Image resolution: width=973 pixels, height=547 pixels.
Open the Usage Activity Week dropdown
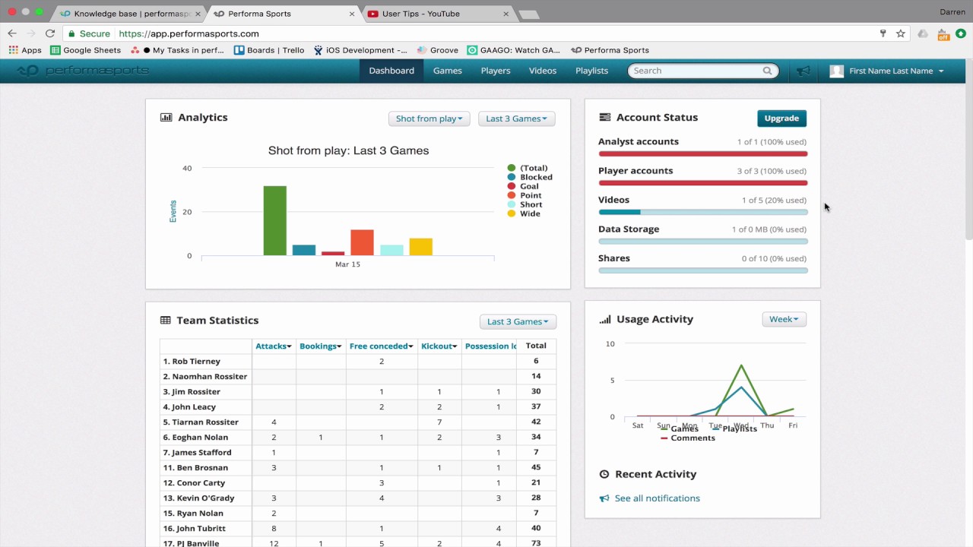pyautogui.click(x=784, y=319)
